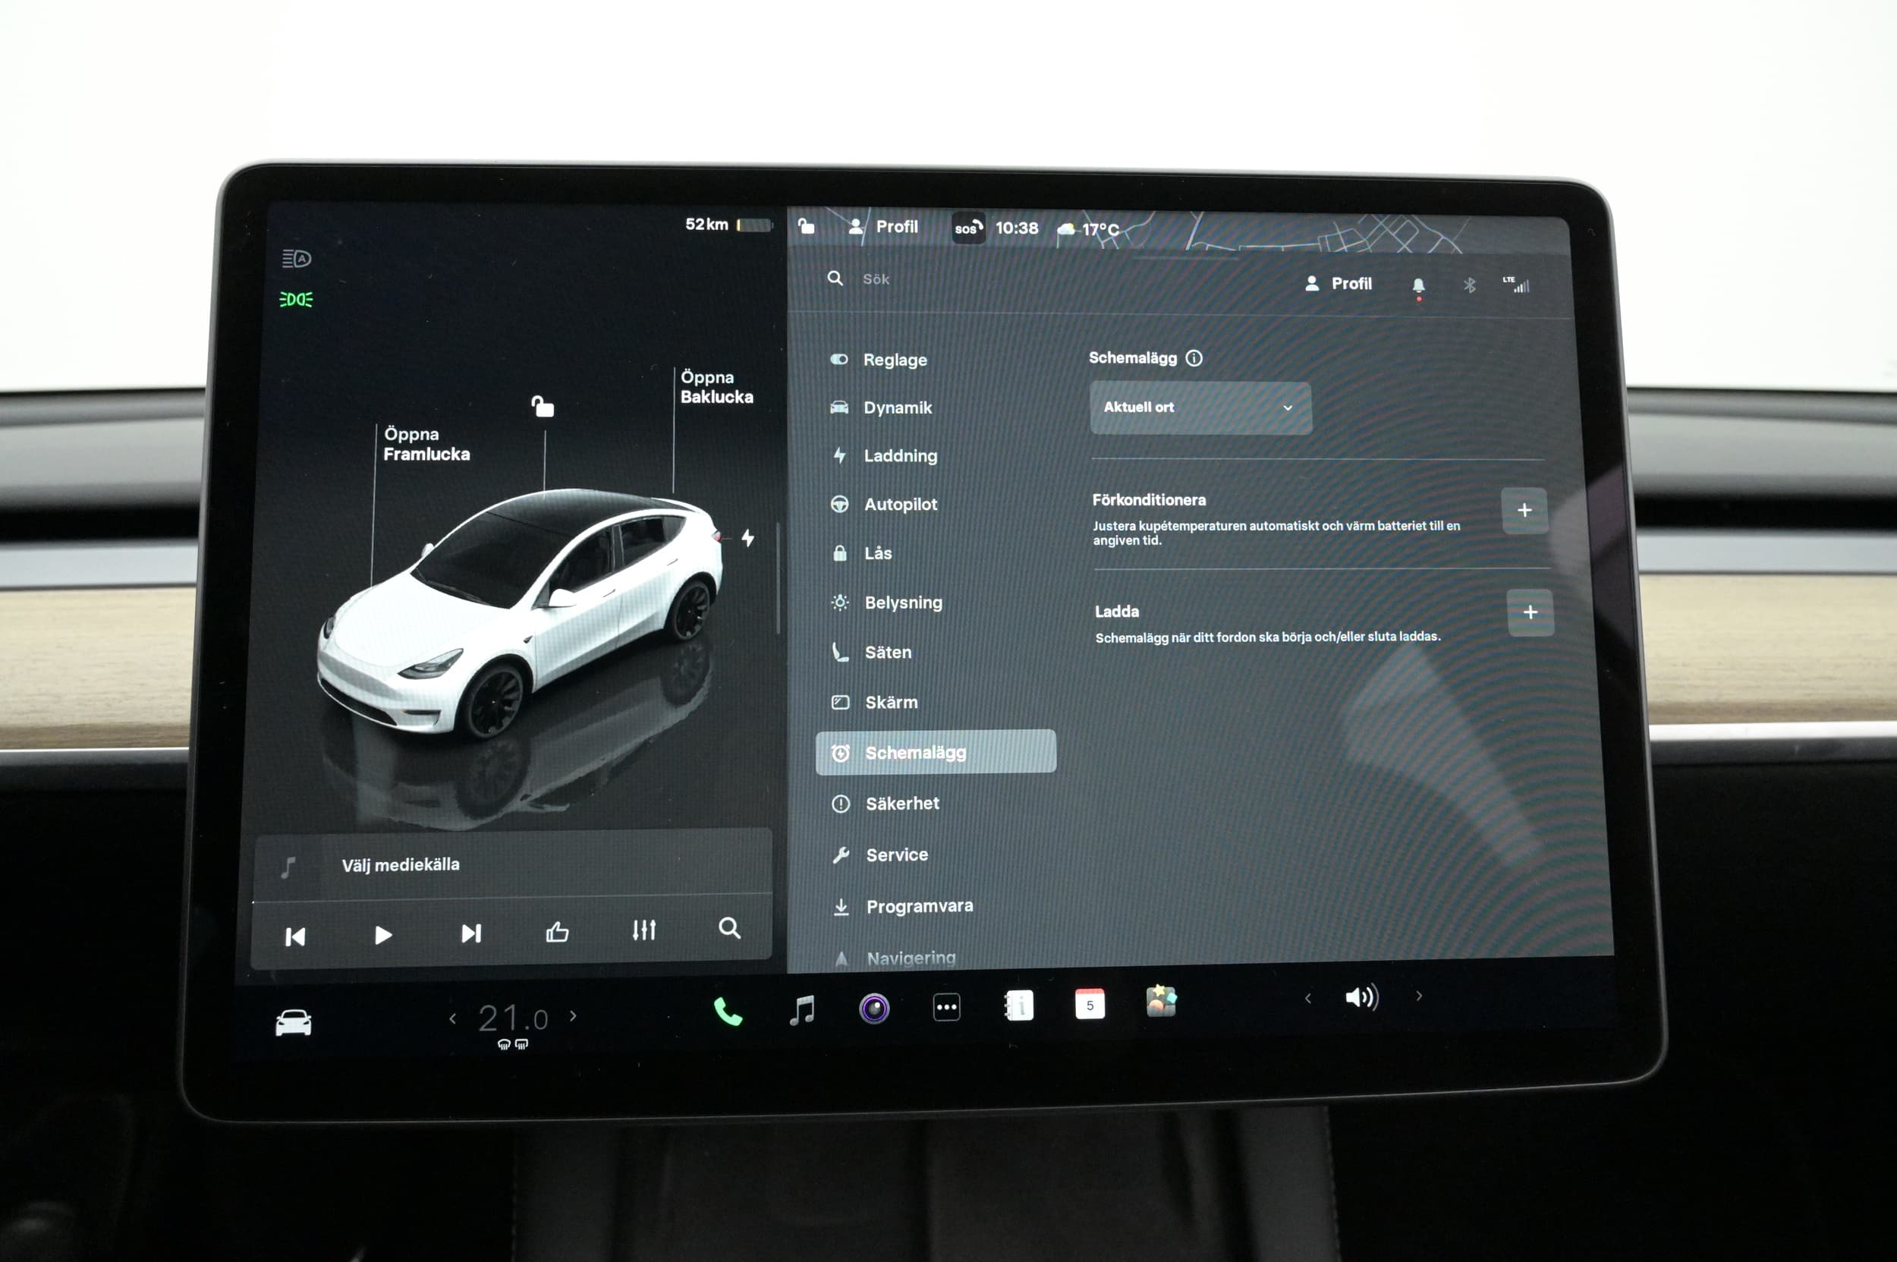Image resolution: width=1897 pixels, height=1262 pixels.
Task: Open the notifications bell
Action: click(x=1418, y=285)
